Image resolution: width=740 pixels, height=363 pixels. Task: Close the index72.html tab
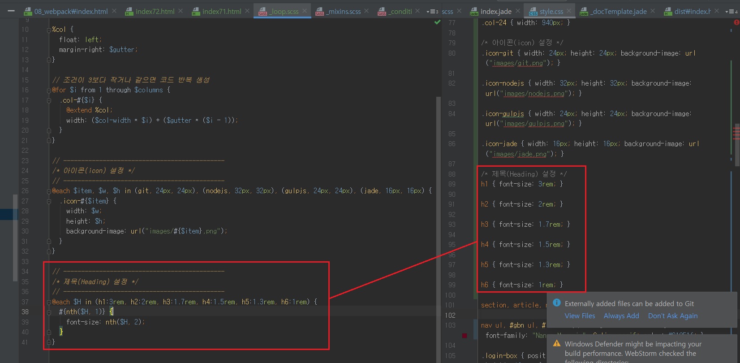[181, 11]
